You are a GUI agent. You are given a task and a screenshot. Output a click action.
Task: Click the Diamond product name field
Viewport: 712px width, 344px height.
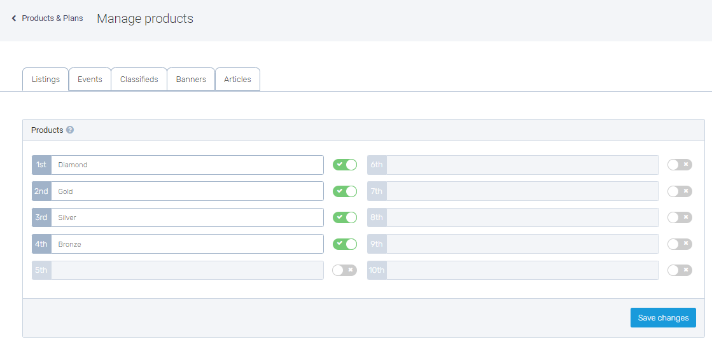(187, 165)
